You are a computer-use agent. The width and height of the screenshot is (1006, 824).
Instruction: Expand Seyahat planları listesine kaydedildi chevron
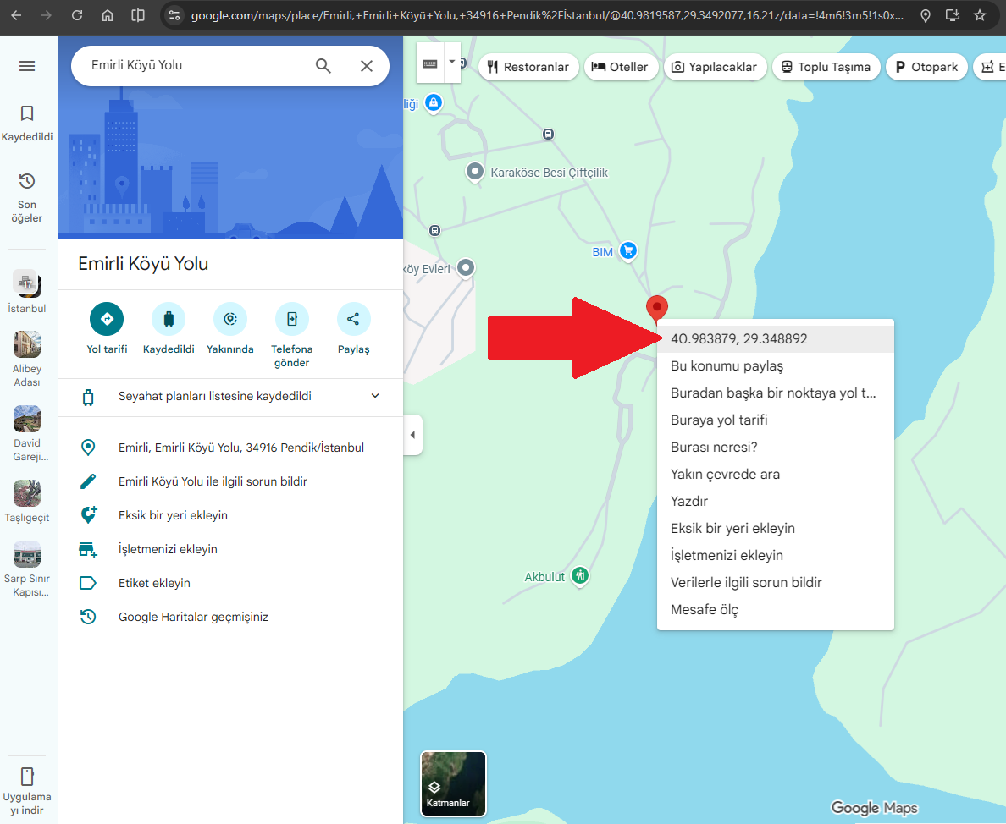click(375, 396)
